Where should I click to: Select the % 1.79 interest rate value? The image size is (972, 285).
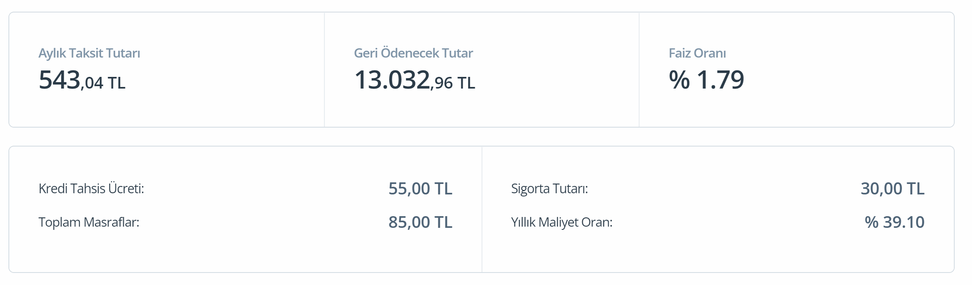click(x=706, y=80)
